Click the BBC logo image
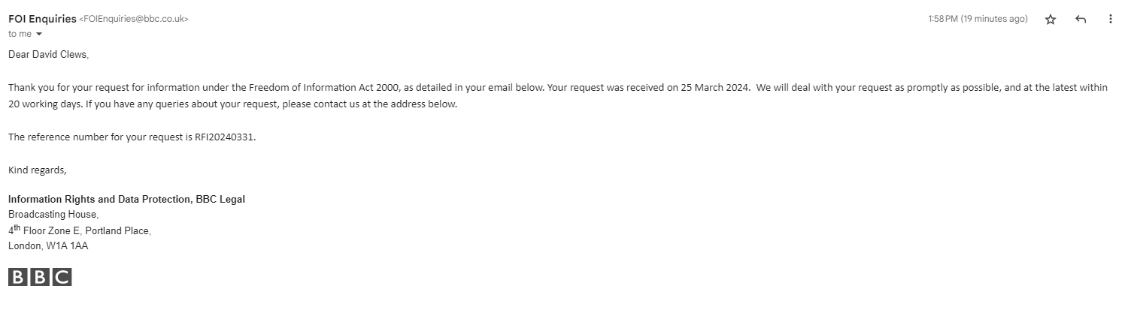 [40, 277]
